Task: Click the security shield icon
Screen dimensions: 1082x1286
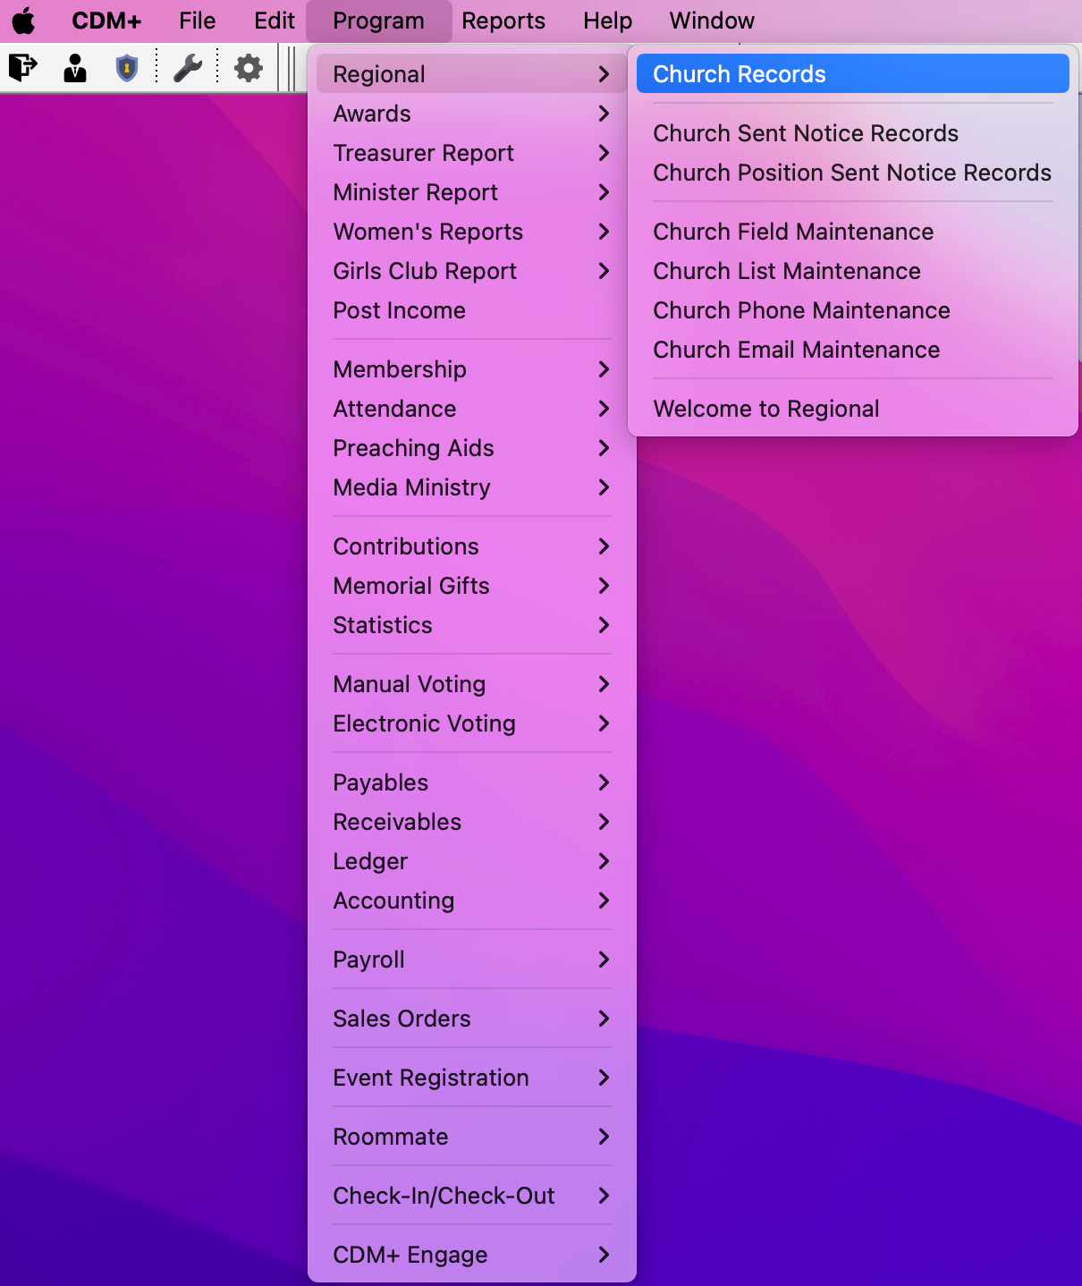Action: point(126,67)
